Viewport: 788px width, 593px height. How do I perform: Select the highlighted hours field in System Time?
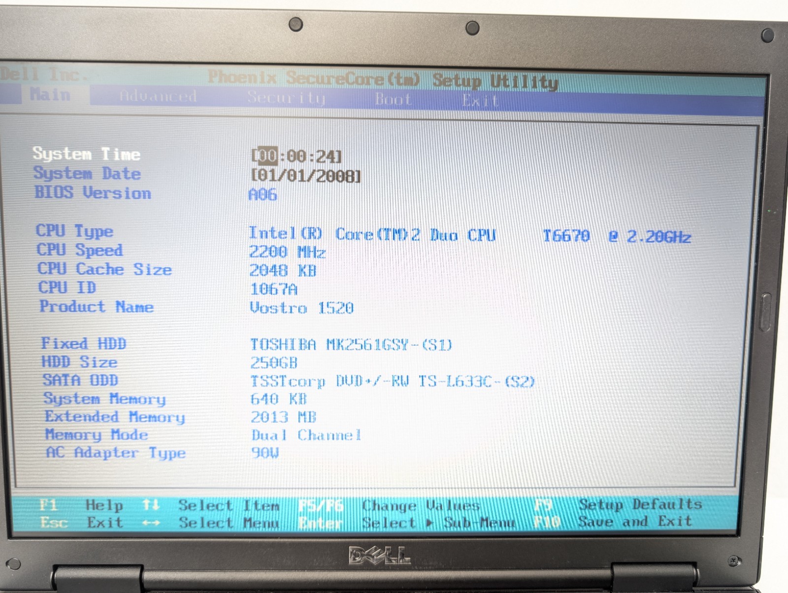click(267, 156)
